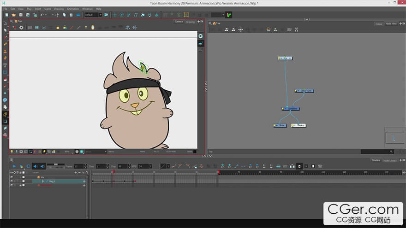Select the Transform arrow tool in the left toolbar
Viewport: 406px width, 228px height.
pyautogui.click(x=5, y=23)
